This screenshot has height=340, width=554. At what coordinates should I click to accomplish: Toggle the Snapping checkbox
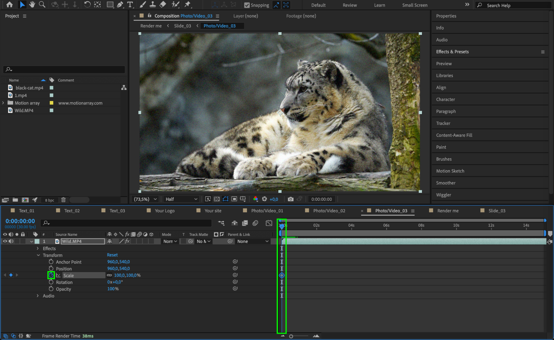click(247, 5)
